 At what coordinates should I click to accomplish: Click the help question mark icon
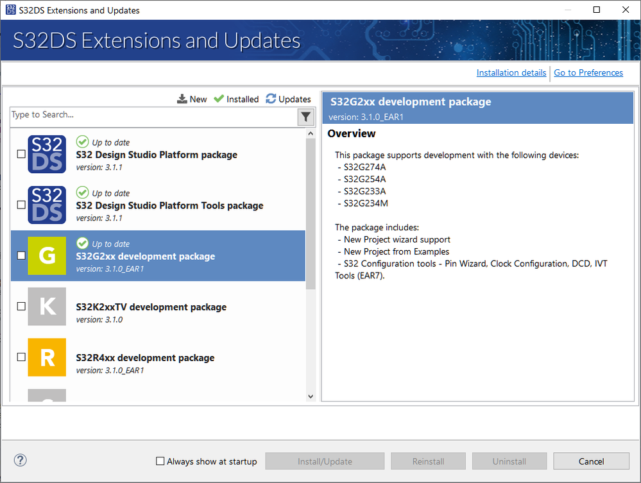20,460
